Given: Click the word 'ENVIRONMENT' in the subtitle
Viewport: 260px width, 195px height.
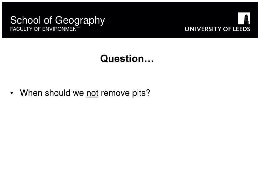Looking at the screenshot, I should pyautogui.click(x=61, y=29).
